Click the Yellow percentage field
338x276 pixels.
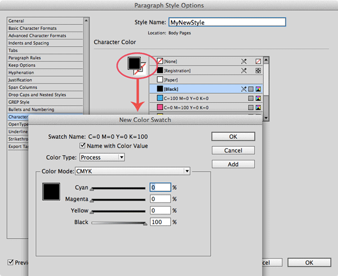pos(161,211)
